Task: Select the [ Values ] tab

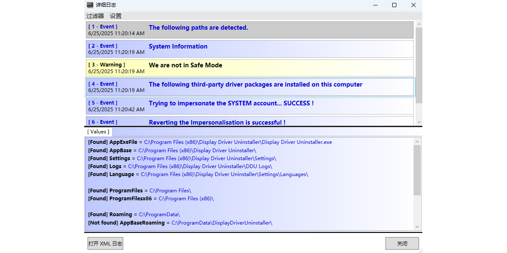Action: pyautogui.click(x=98, y=132)
